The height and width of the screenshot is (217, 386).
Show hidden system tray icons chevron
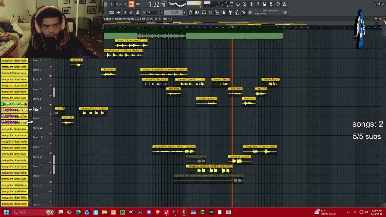(348, 212)
